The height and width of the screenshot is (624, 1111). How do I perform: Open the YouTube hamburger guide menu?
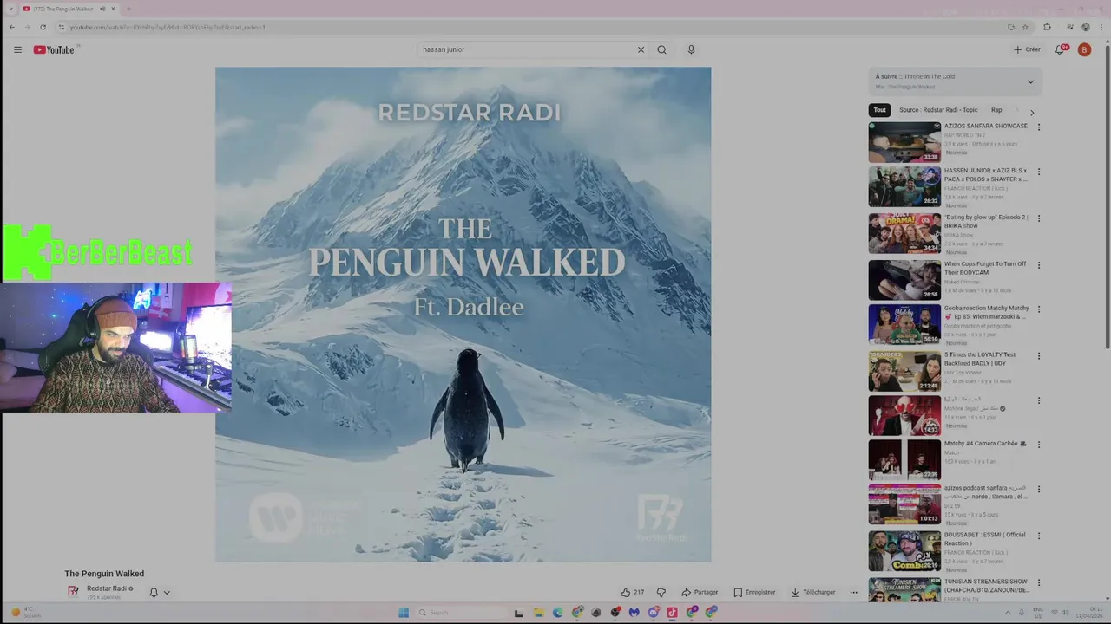(17, 49)
